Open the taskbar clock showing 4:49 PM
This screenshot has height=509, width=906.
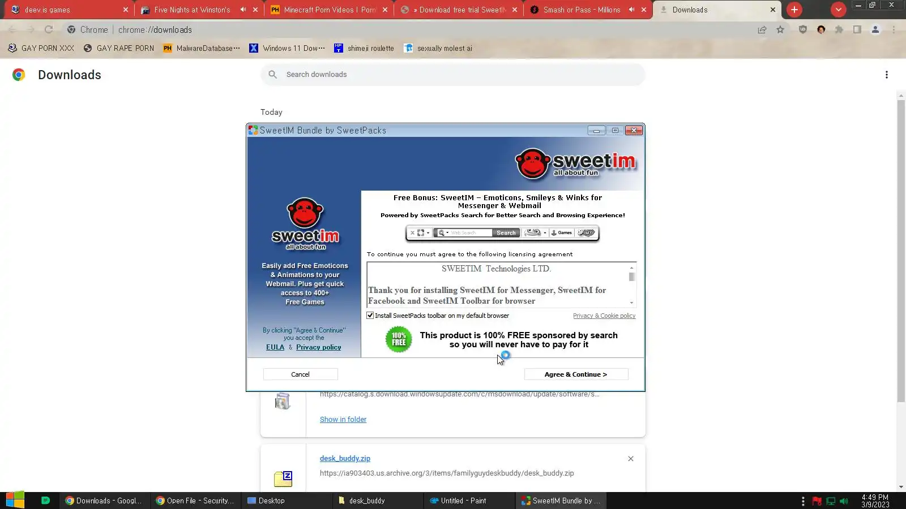pos(875,501)
